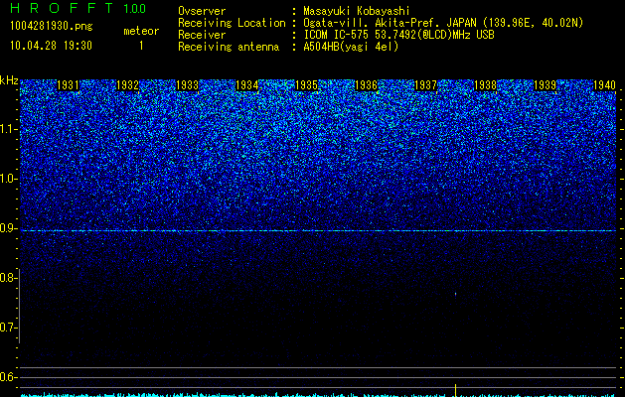This screenshot has width=625, height=397.
Task: Click the 0.6 frequency axis label
Action: coord(9,377)
